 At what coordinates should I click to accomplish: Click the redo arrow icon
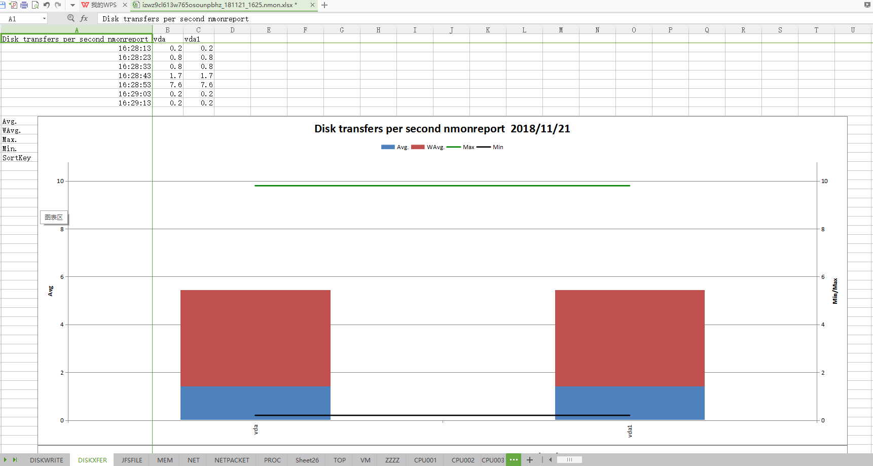58,5
